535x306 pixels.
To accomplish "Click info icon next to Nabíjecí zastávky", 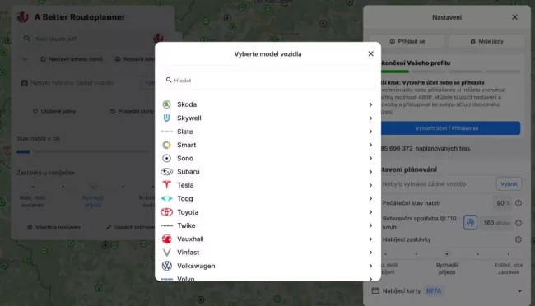I will pyautogui.click(x=519, y=239).
